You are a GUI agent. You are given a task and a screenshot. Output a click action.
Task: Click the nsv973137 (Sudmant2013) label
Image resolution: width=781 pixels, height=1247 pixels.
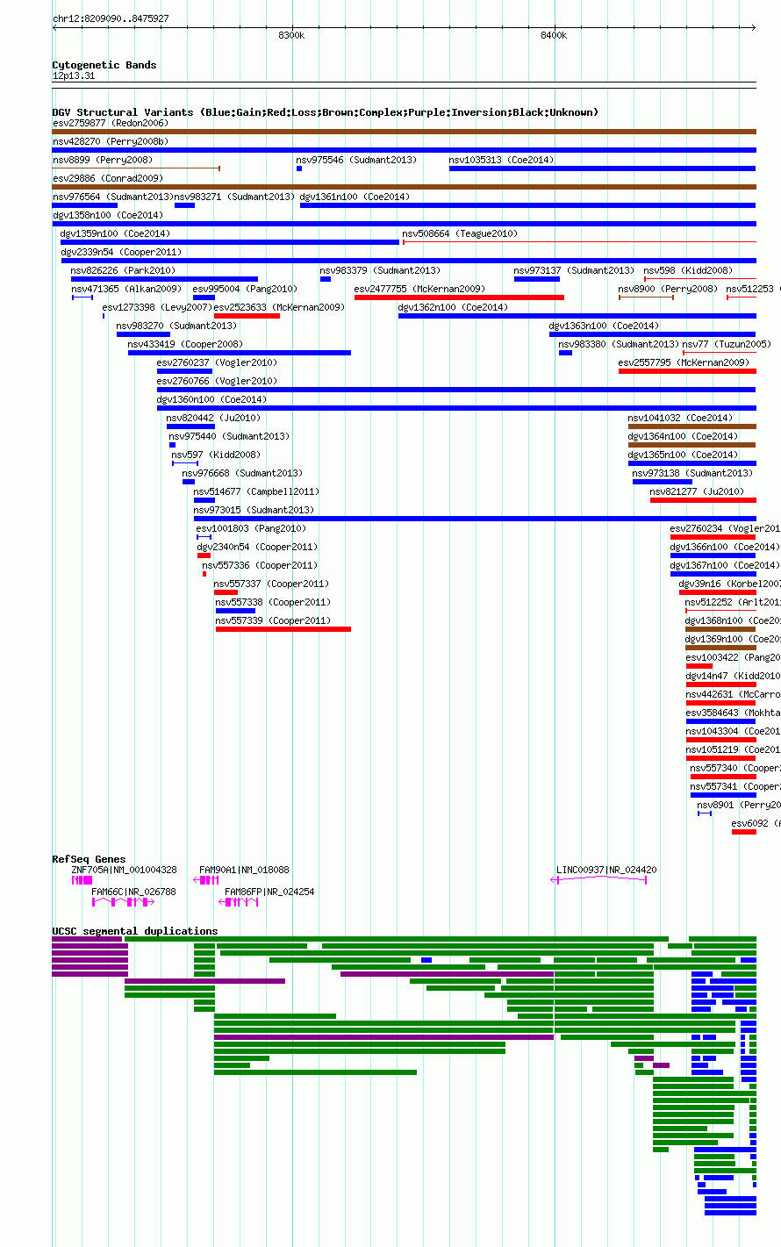click(x=574, y=270)
